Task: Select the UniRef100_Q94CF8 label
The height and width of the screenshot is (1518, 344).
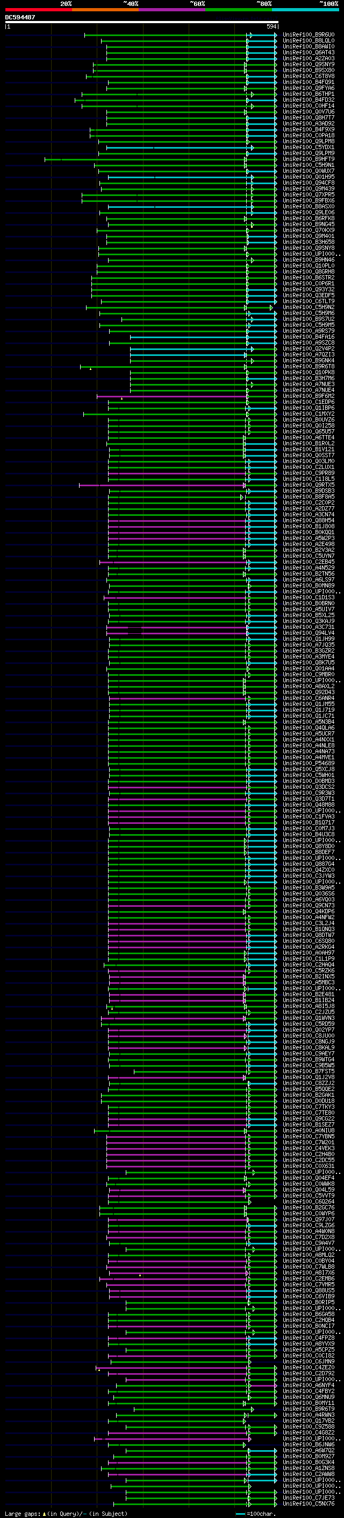Action: (x=308, y=183)
